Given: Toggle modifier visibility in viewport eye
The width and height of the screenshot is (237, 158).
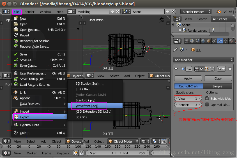Looking at the screenshot, I should [x=201, y=69].
